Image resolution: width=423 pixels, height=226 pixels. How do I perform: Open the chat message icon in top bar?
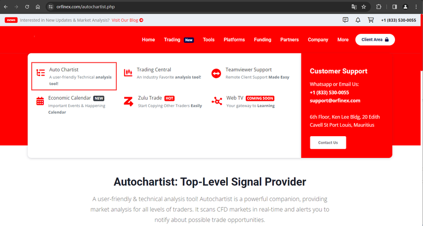pyautogui.click(x=345, y=20)
